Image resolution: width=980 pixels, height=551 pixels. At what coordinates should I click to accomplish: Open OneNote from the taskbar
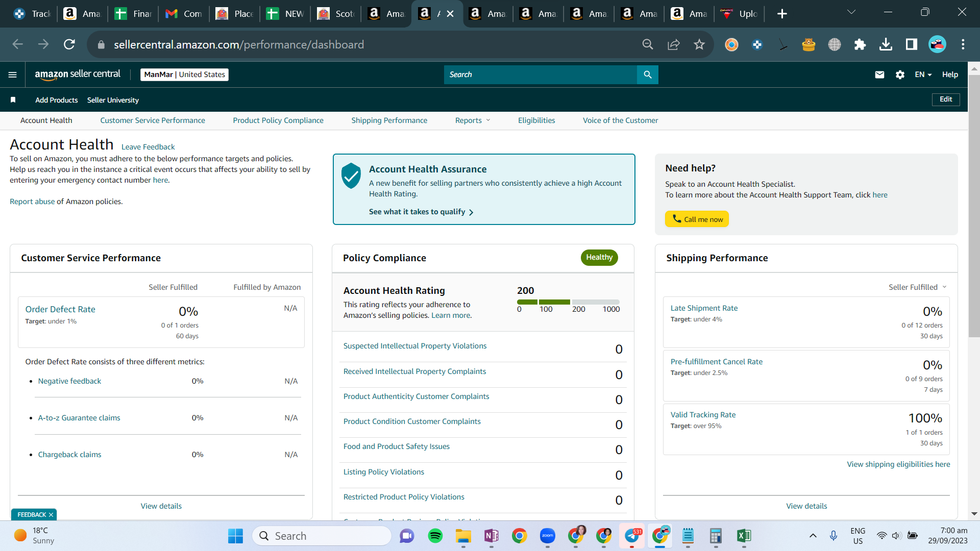point(492,536)
